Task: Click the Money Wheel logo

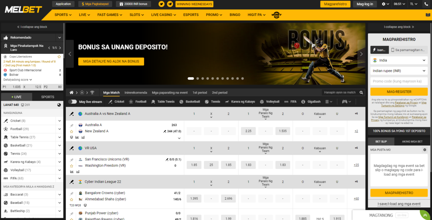Action: 276,15
